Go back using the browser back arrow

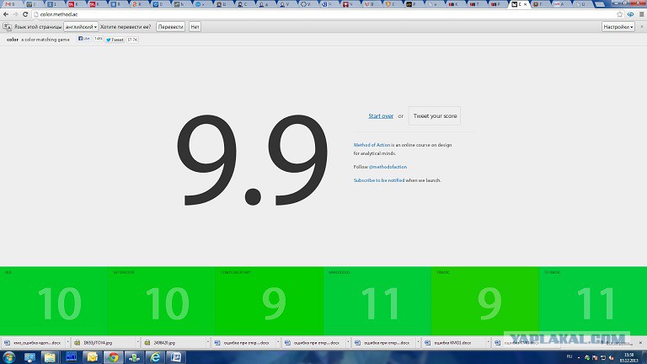[6, 14]
